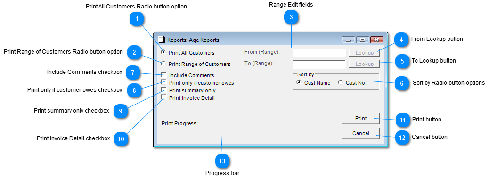Close the Age Reports window
Viewport: 489px width, 178px height.
[x=376, y=40]
